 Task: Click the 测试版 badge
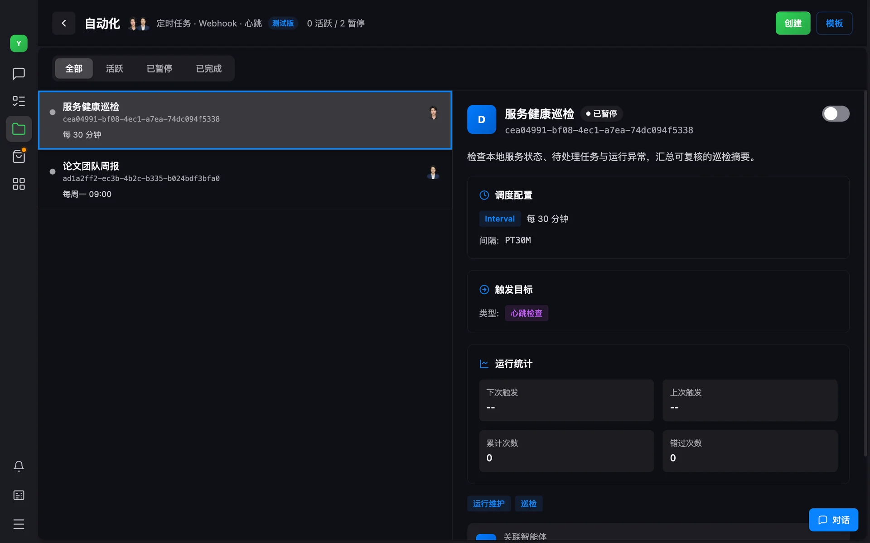(283, 23)
